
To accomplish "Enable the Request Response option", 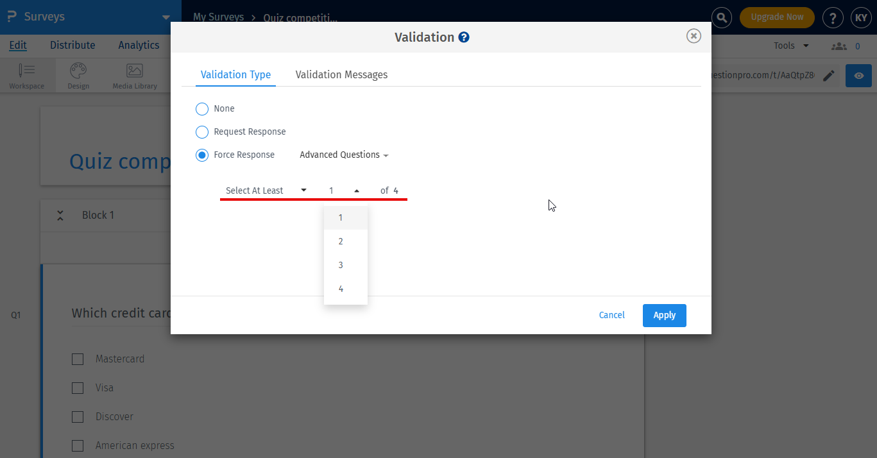I will point(202,131).
